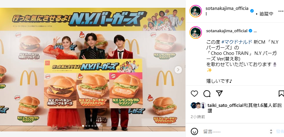The image size is (284, 137).
Task: Click the sotanakajima_official username in caption
Action: point(227,31)
